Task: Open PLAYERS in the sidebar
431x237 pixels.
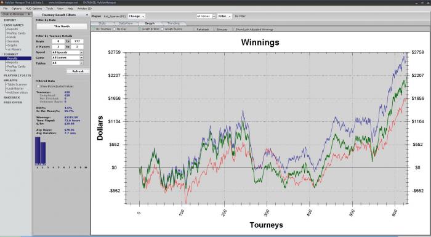Action: (17, 75)
